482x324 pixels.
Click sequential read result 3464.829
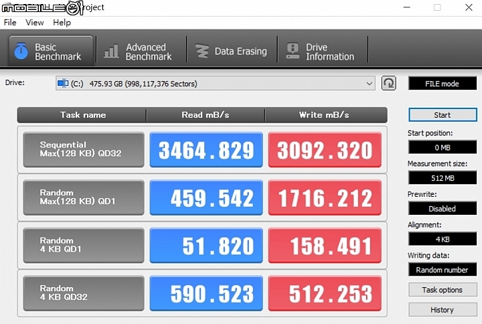point(206,150)
